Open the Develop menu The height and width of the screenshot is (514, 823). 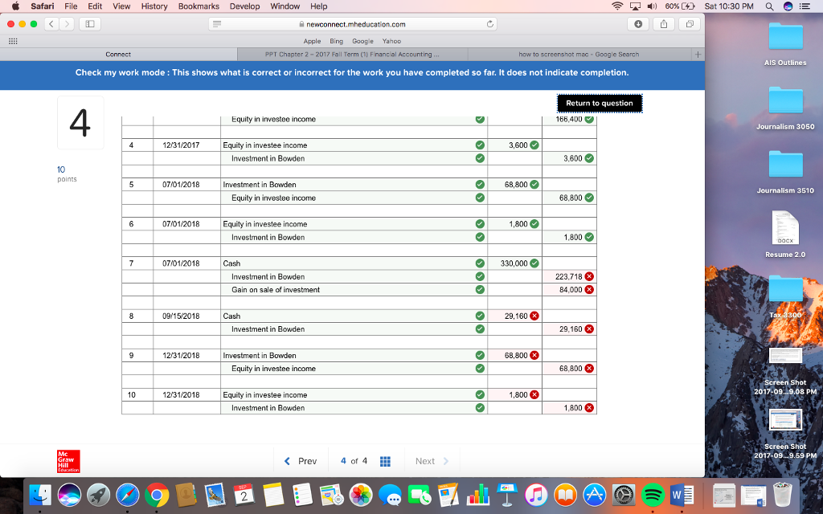tap(244, 6)
